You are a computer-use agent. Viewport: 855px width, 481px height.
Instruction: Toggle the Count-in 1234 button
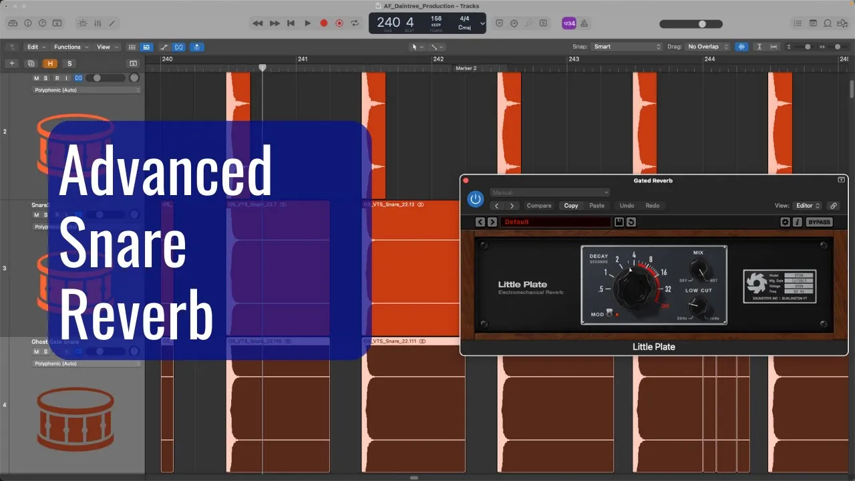[x=568, y=23]
